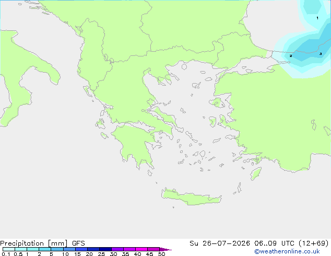Select the 35 mm violet legend swatch
Viewport: 331px width, 256px height.
click(x=129, y=249)
